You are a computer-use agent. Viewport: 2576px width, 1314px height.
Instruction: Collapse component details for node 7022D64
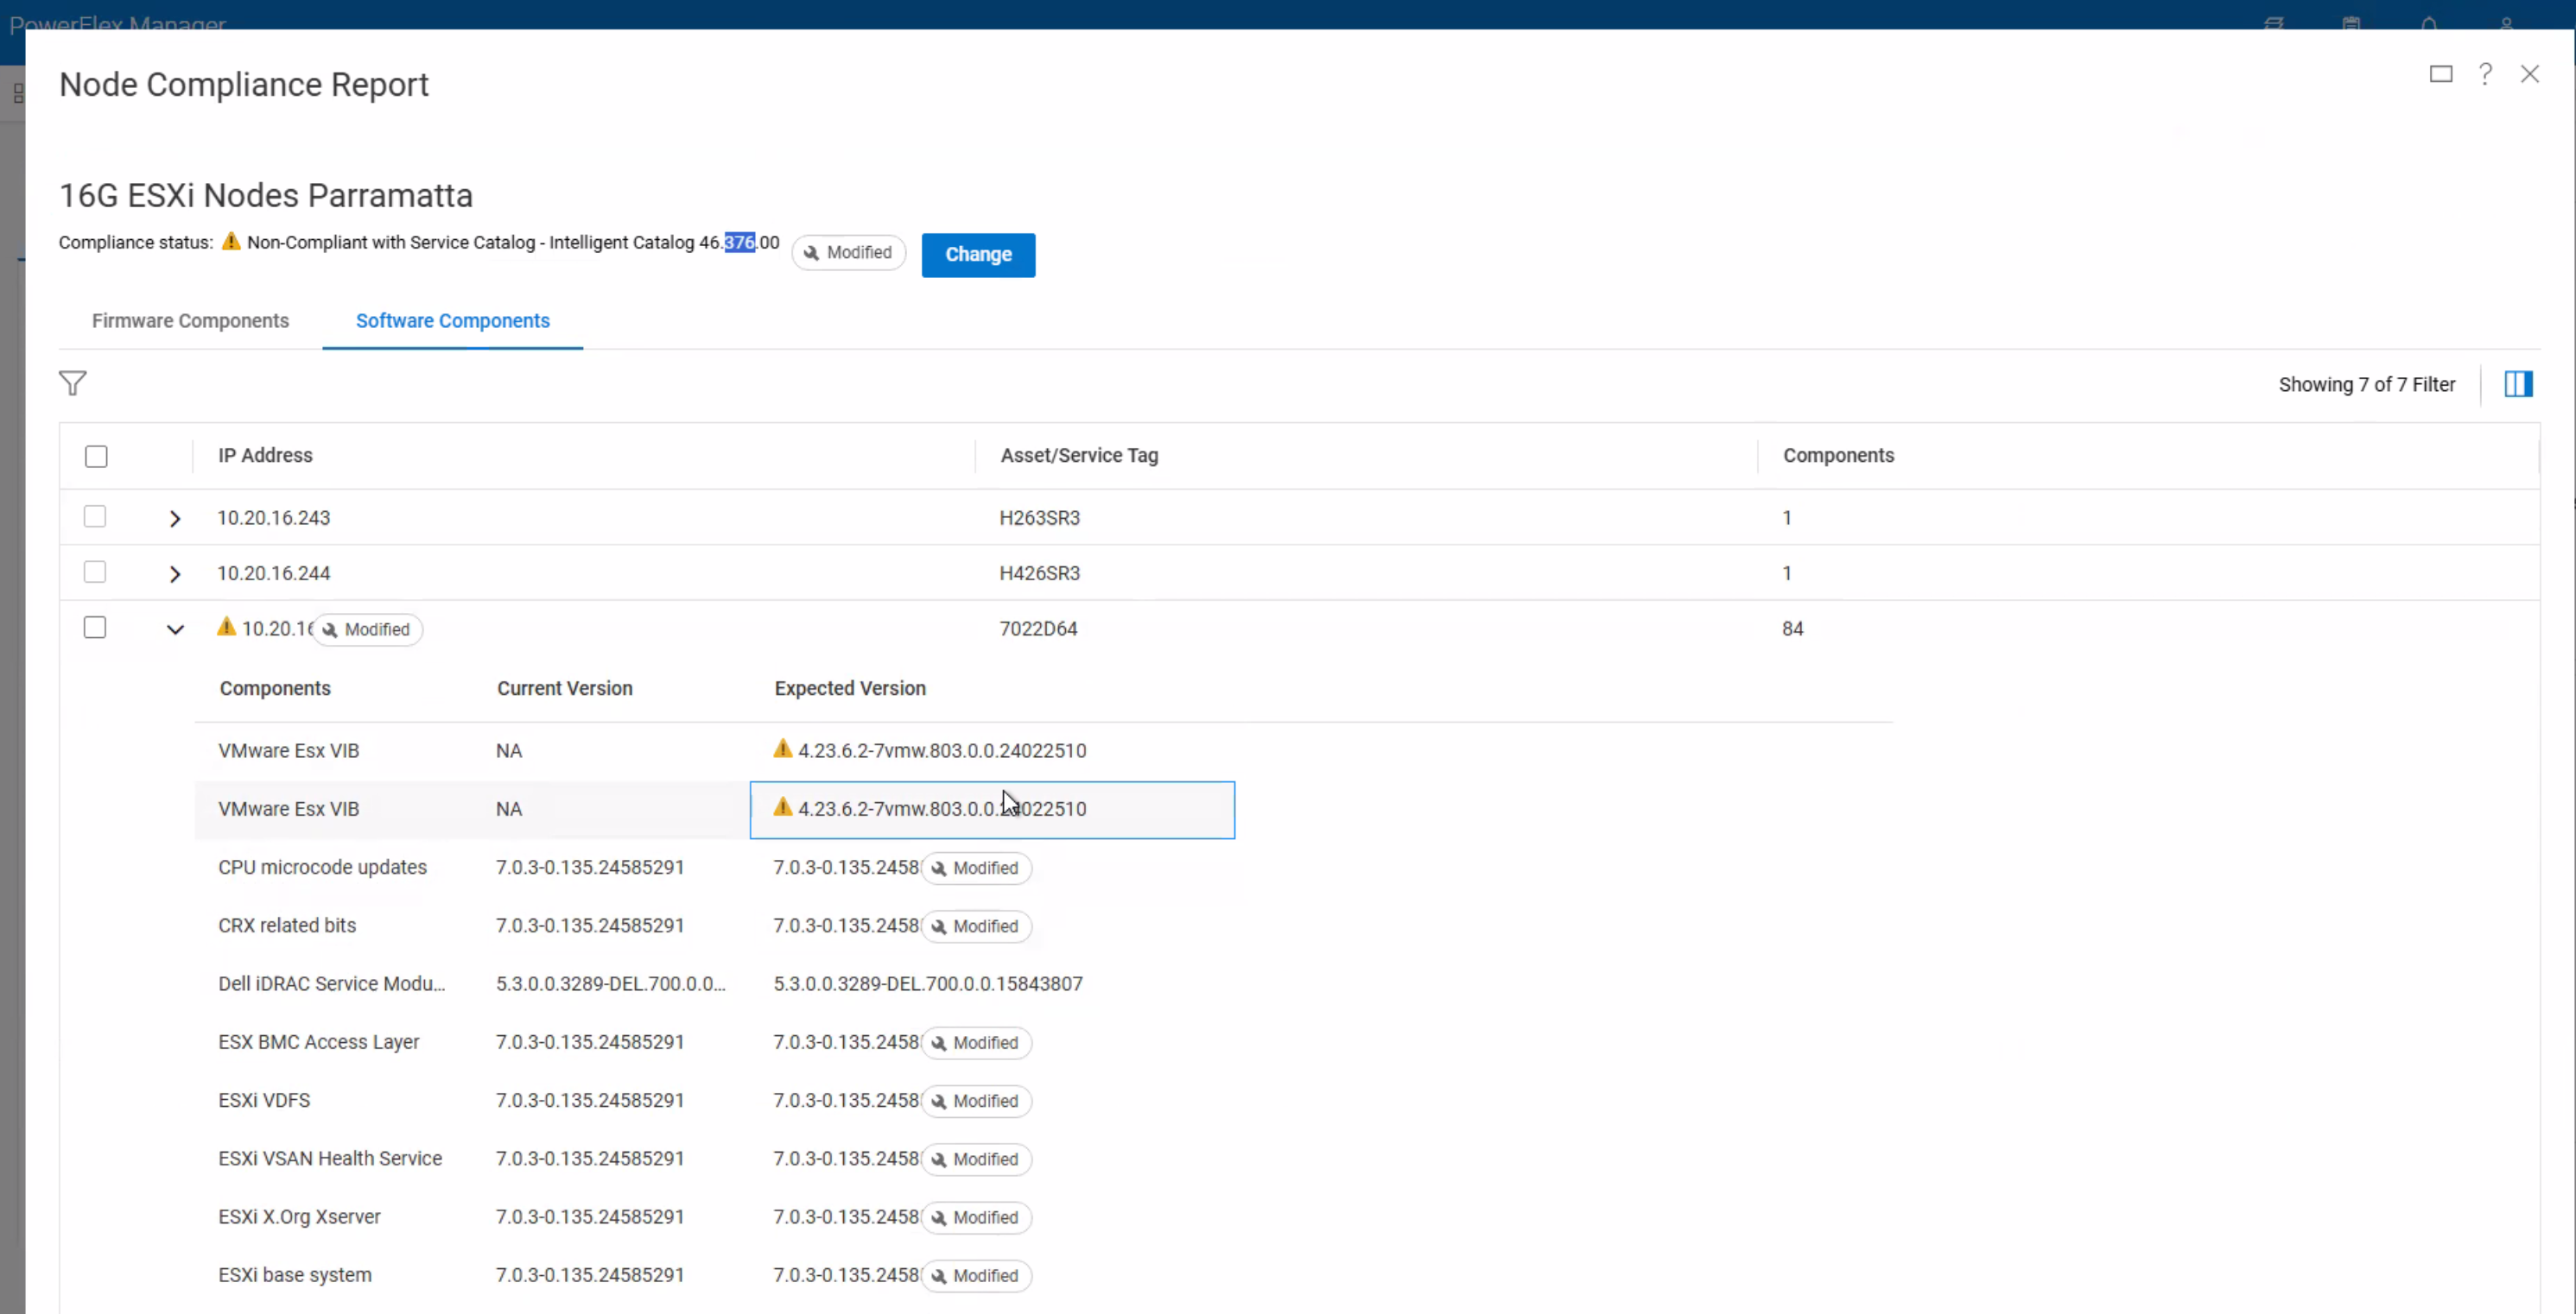[x=175, y=629]
